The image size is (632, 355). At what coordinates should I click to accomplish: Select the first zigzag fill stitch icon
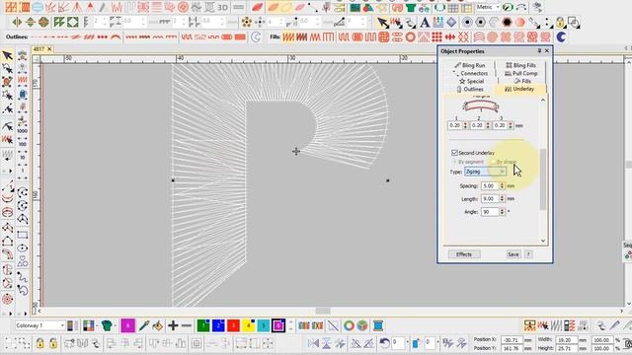coord(288,37)
